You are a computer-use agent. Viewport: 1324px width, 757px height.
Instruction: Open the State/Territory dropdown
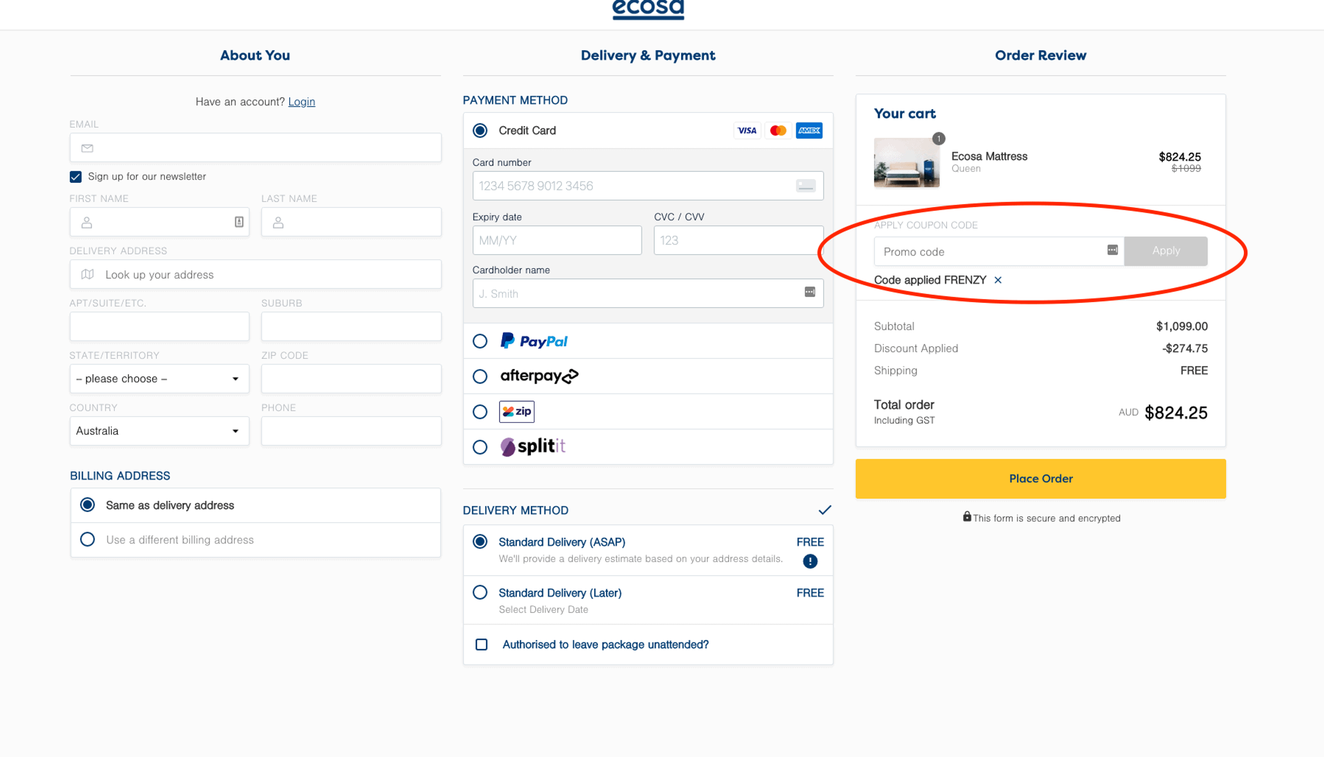tap(159, 379)
